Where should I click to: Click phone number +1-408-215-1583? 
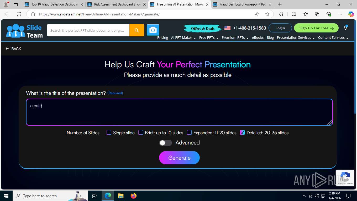(x=249, y=28)
